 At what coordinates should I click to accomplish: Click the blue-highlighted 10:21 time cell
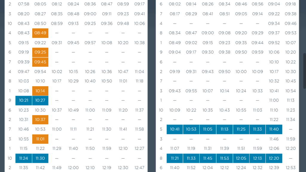pyautogui.click(x=24, y=100)
